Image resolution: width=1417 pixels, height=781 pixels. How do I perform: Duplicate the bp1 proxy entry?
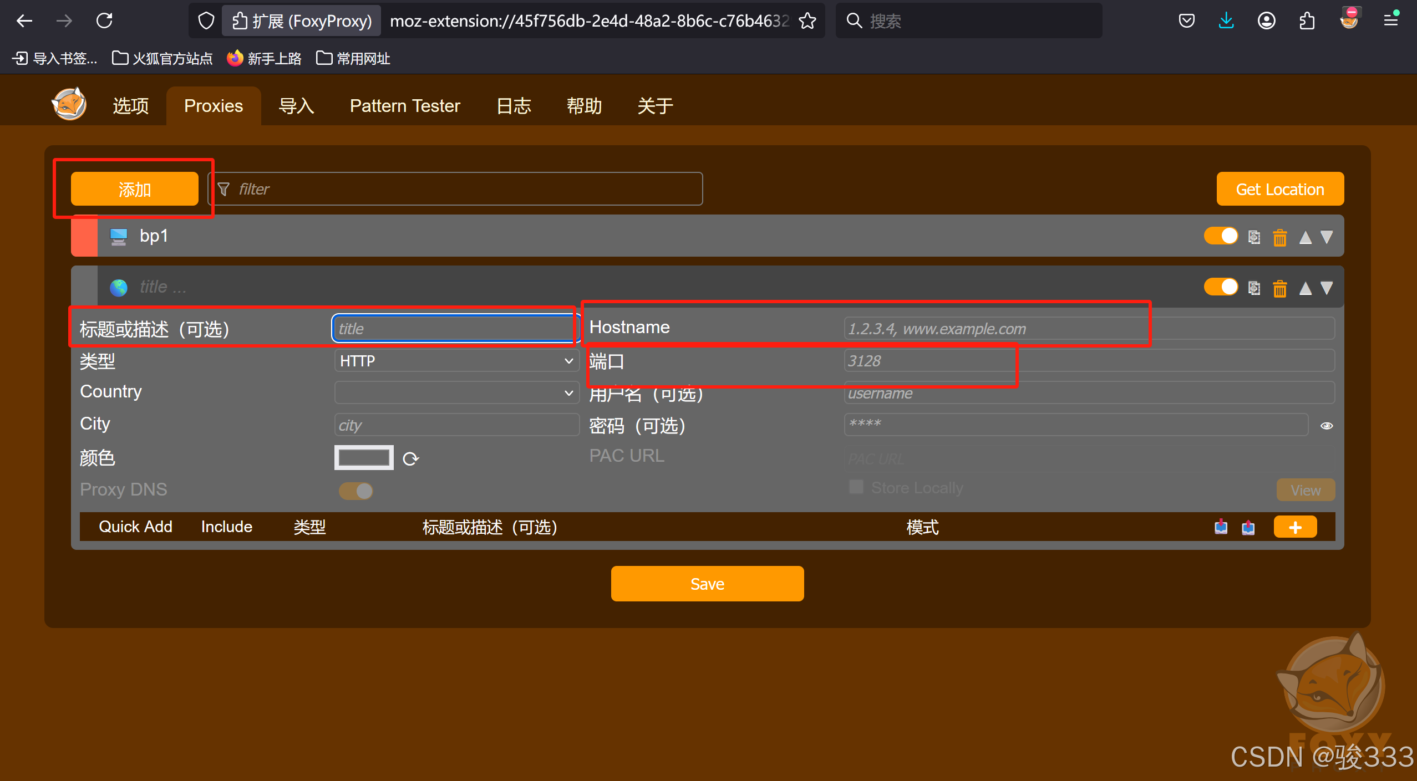pyautogui.click(x=1254, y=237)
